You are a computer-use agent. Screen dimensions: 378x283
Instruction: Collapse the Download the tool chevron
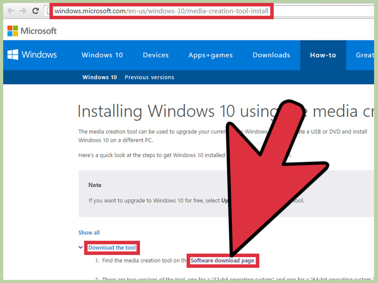click(81, 247)
